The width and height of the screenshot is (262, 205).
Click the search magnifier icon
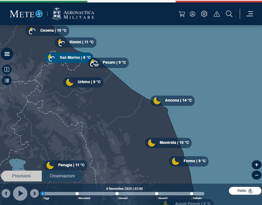[x=229, y=14]
